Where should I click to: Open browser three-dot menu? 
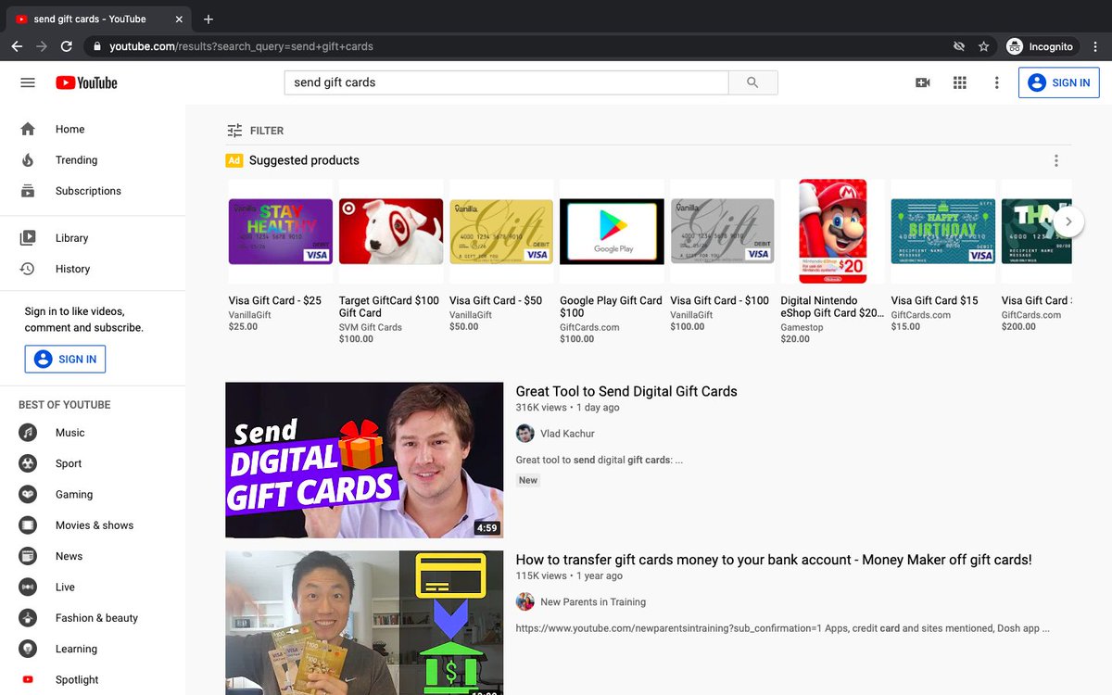tap(1096, 46)
